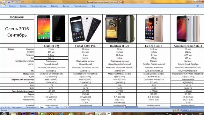The height and width of the screenshot is (115, 204).
Task: Select the 'LeEco Cool 1' name cell
Action: click(154, 46)
